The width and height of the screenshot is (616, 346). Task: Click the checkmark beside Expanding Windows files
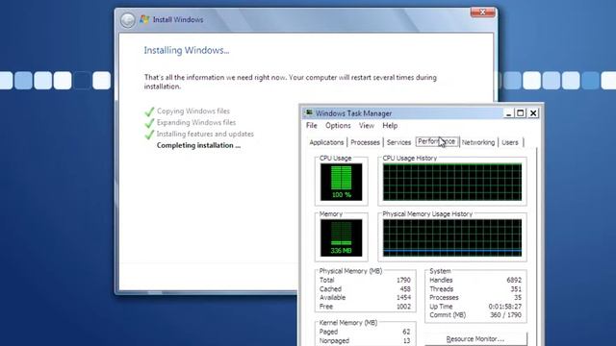[149, 123]
